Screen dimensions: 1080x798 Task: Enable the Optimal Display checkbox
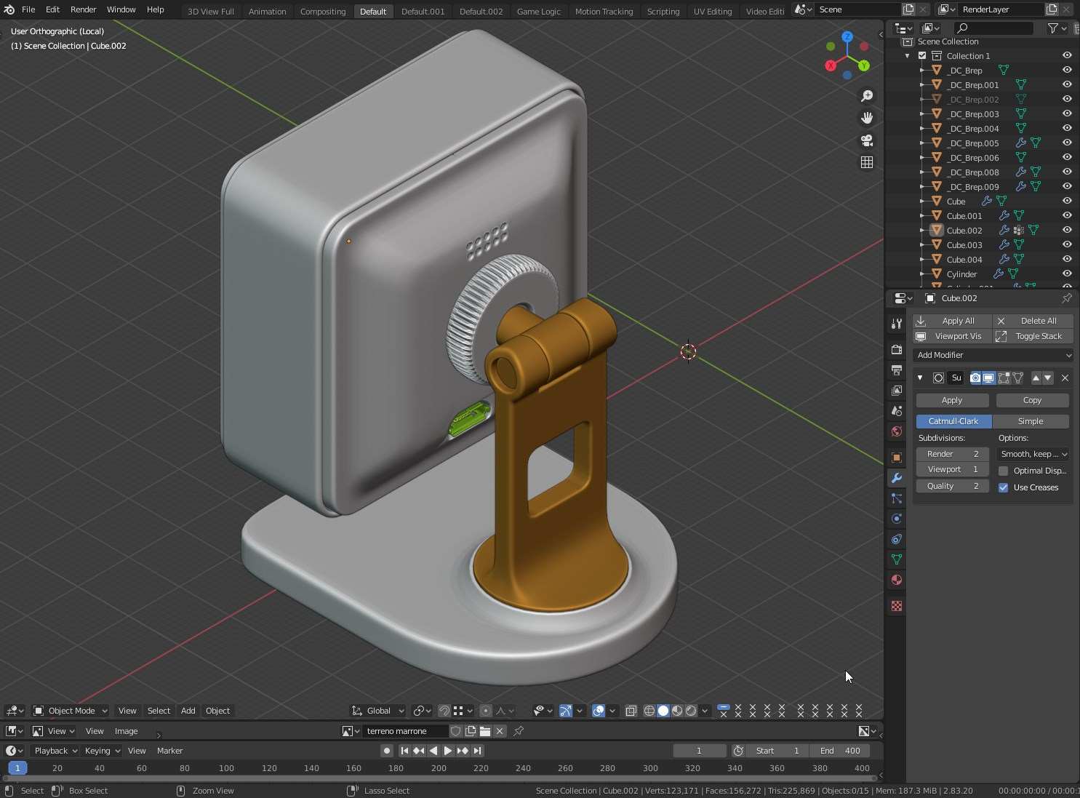pos(1004,471)
